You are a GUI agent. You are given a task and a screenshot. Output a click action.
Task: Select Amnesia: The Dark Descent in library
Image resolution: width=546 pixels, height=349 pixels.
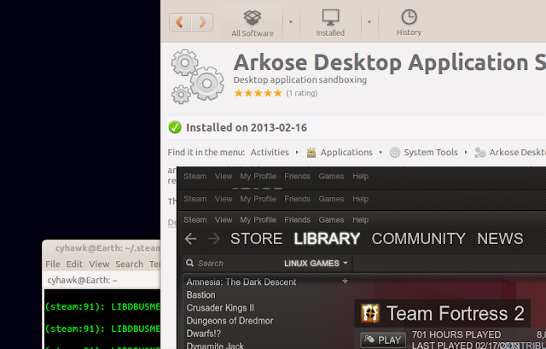click(x=241, y=282)
